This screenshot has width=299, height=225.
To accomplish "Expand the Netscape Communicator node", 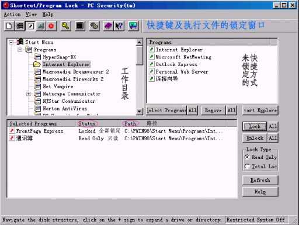I will tap(29, 94).
